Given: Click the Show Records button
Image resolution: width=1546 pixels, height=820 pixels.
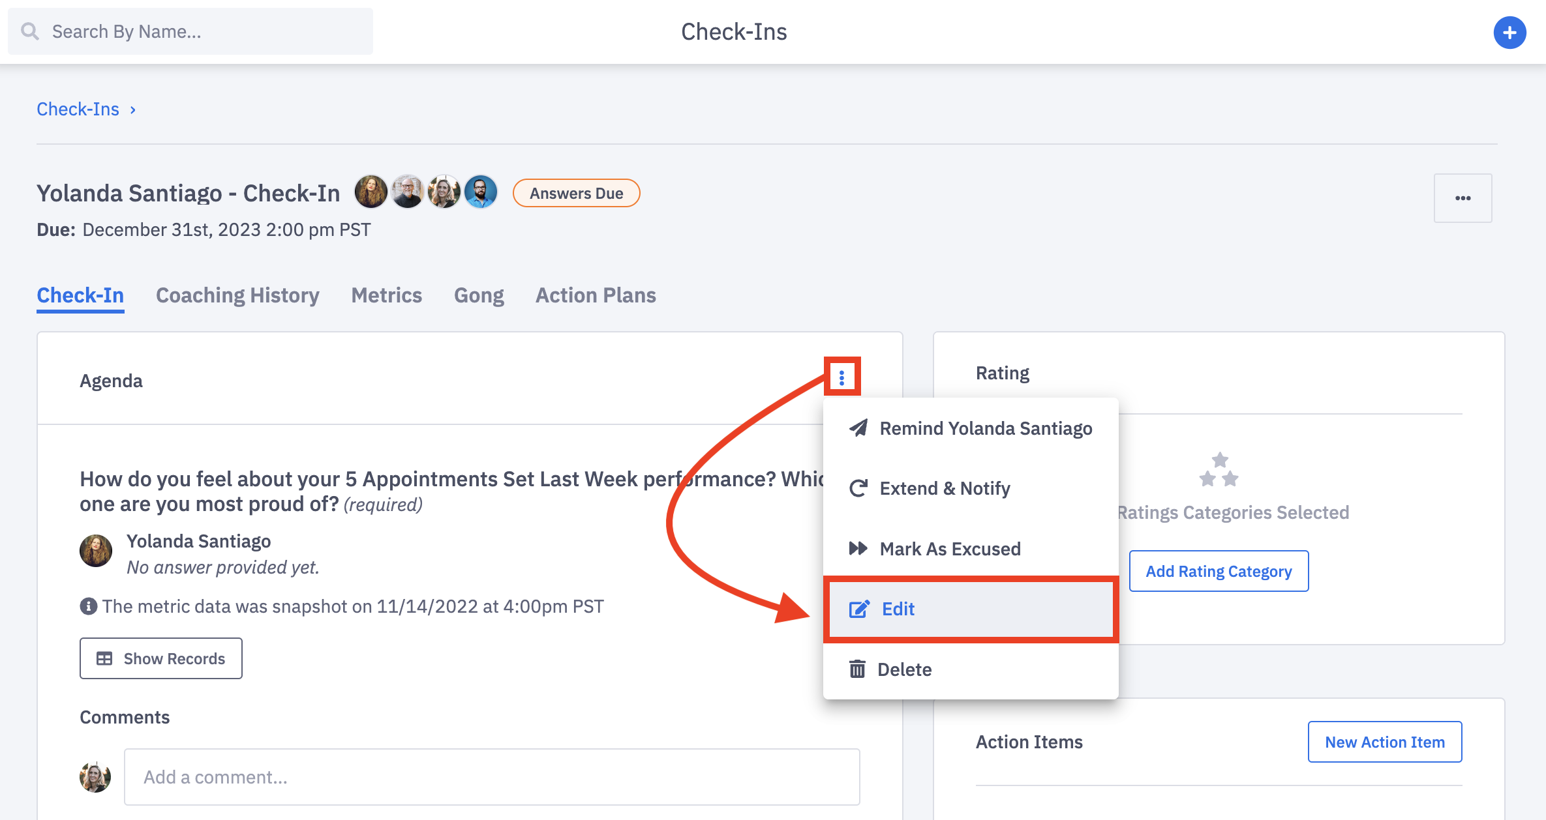Looking at the screenshot, I should point(161,658).
